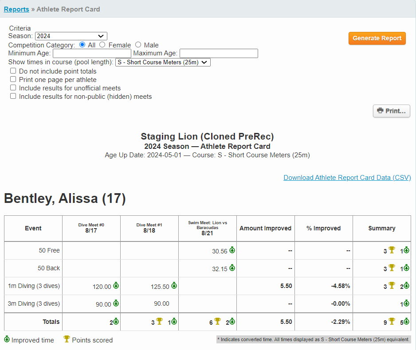Check 'Print one page per athlete'

(x=13, y=79)
